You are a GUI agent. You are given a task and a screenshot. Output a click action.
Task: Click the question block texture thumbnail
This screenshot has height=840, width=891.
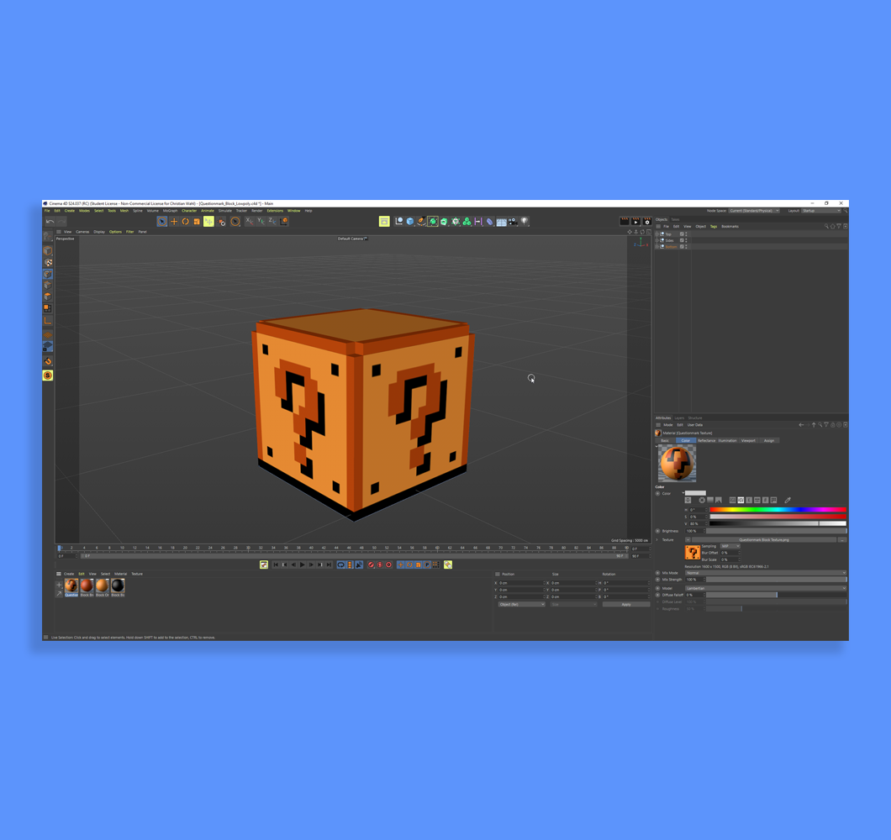692,553
